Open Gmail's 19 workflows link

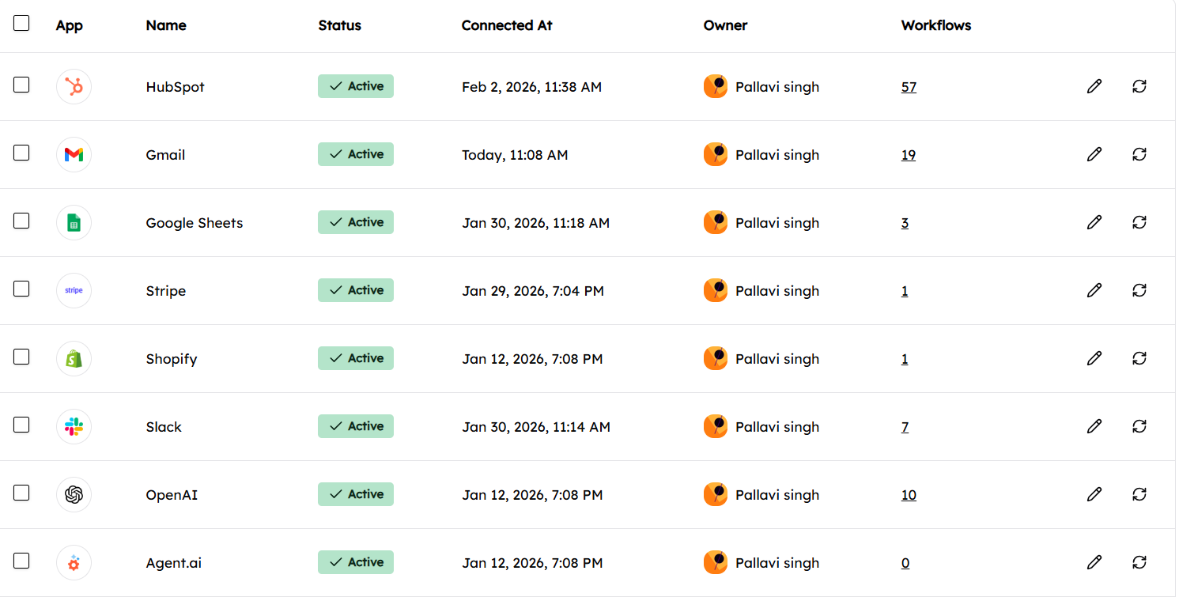pos(909,155)
